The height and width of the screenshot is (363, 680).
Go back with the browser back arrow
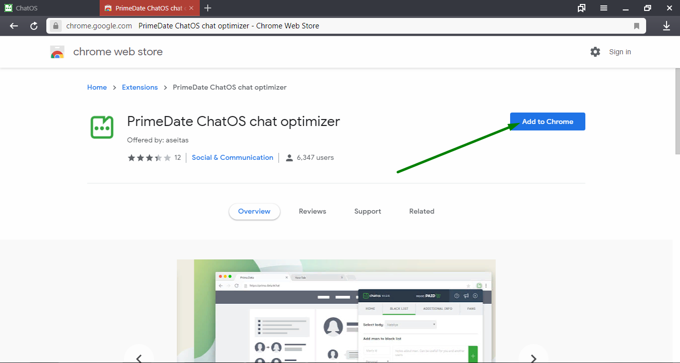[x=14, y=26]
